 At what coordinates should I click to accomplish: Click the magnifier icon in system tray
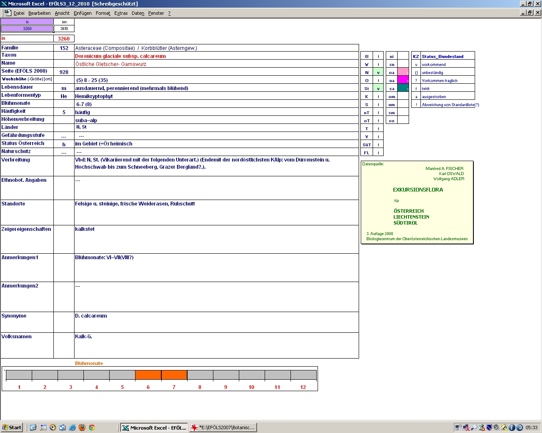pyautogui.click(x=474, y=428)
